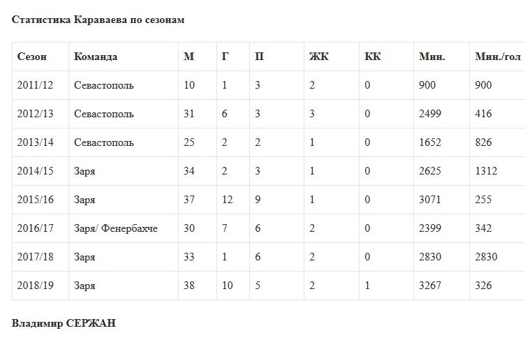Click the 'Команда' column header

click(x=96, y=57)
